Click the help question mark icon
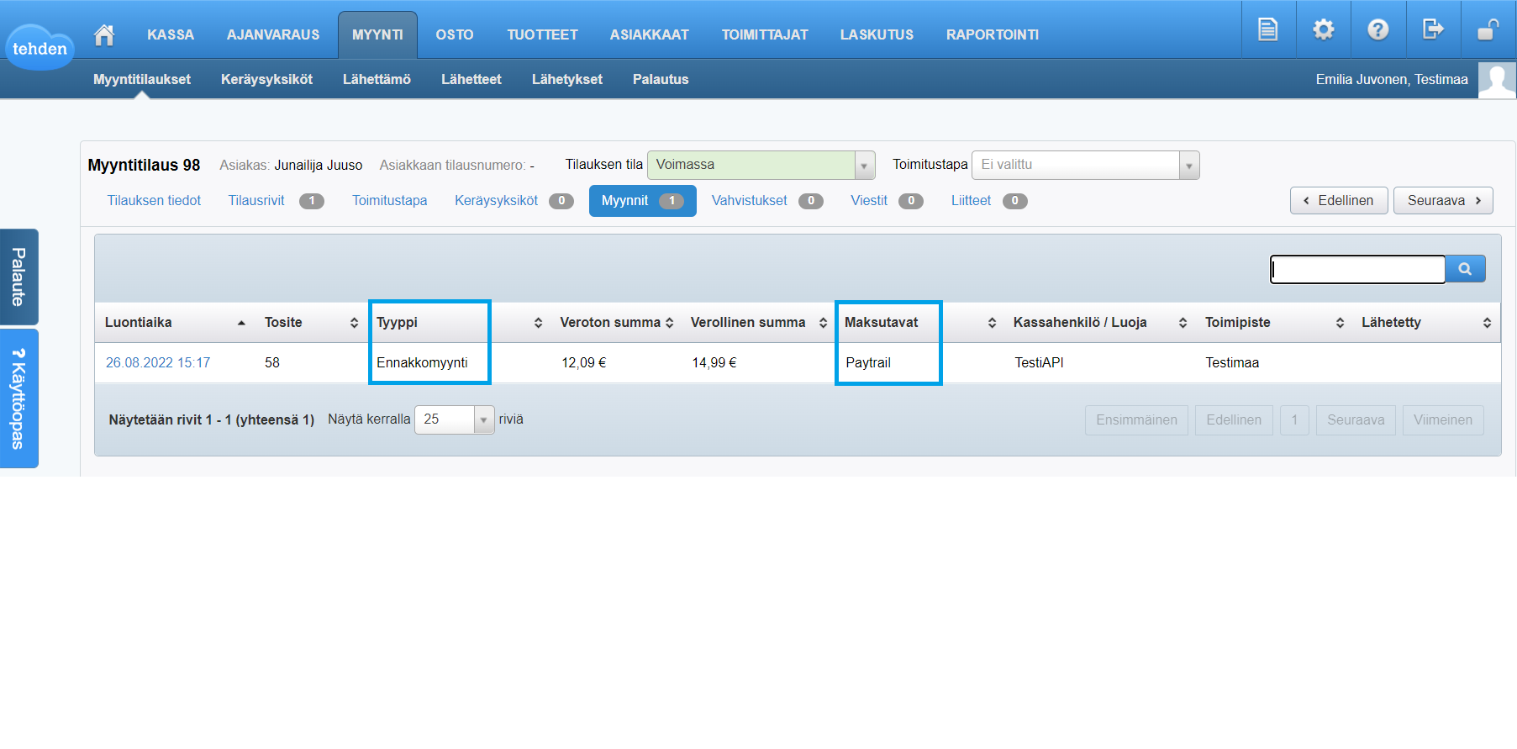This screenshot has width=1517, height=749. [1377, 29]
